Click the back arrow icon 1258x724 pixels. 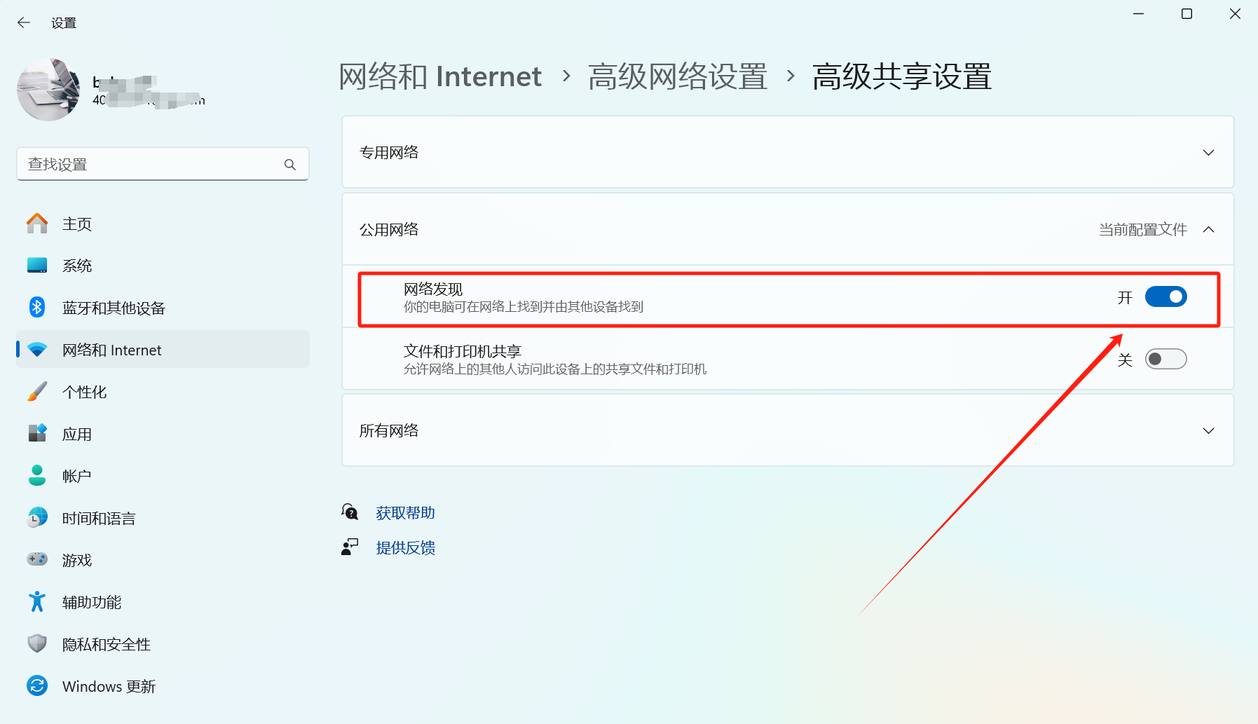24,22
